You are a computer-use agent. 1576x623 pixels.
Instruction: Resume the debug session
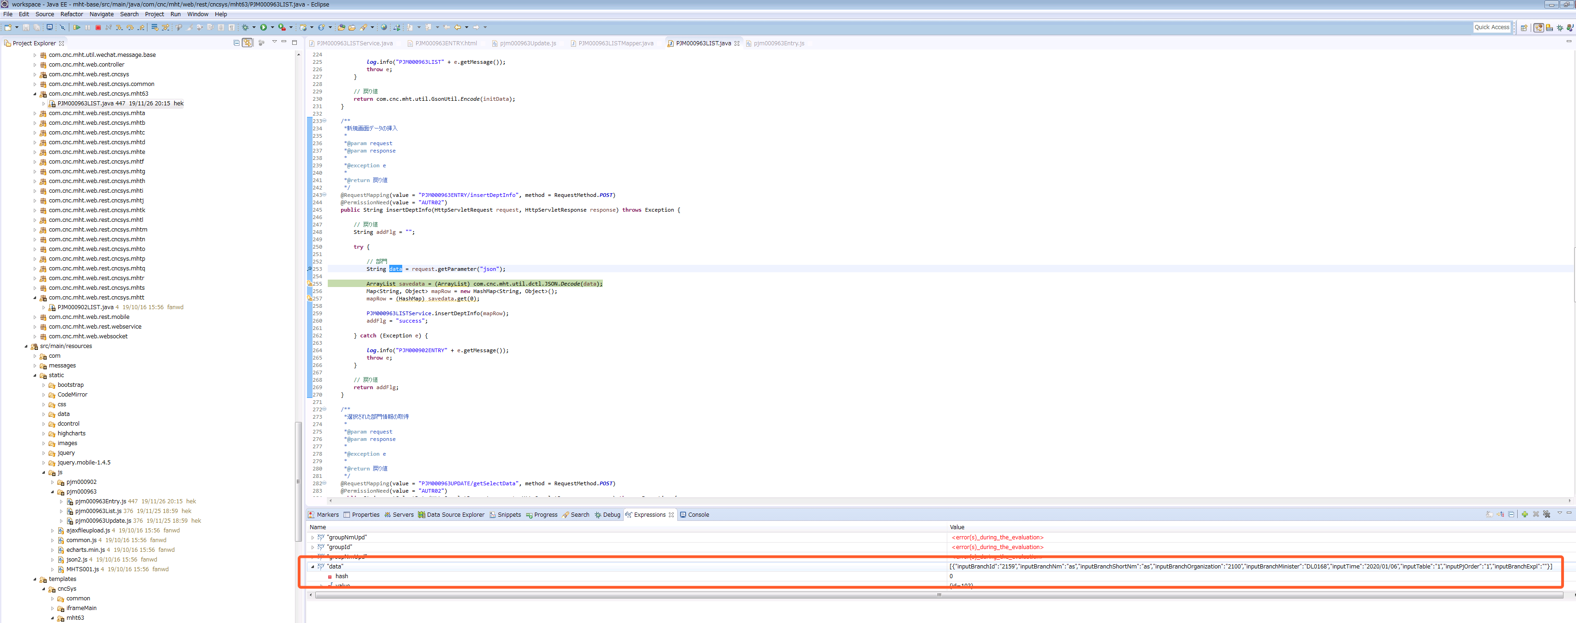coord(76,28)
